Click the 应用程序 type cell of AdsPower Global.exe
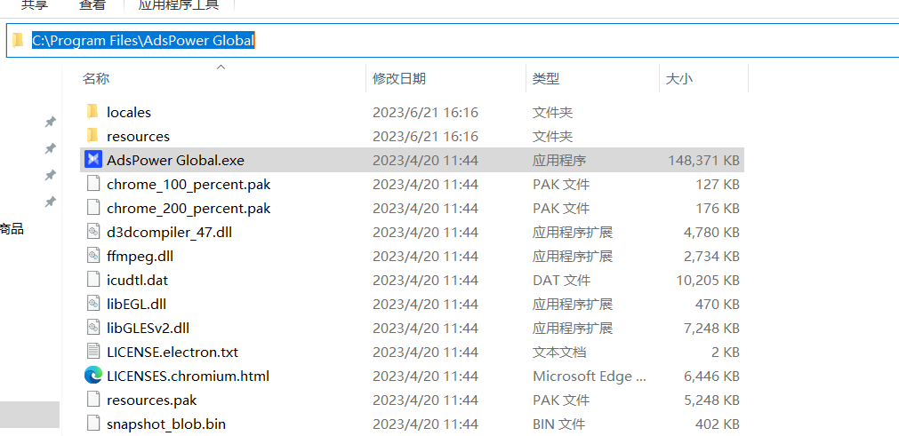 pos(559,160)
